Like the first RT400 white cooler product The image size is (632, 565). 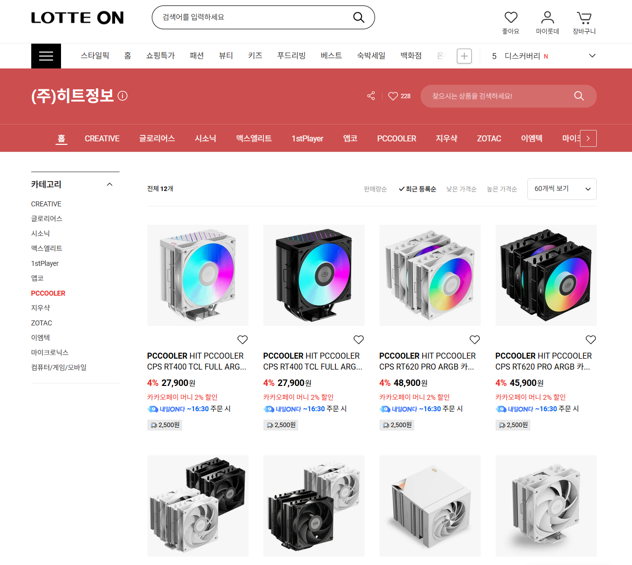click(243, 340)
